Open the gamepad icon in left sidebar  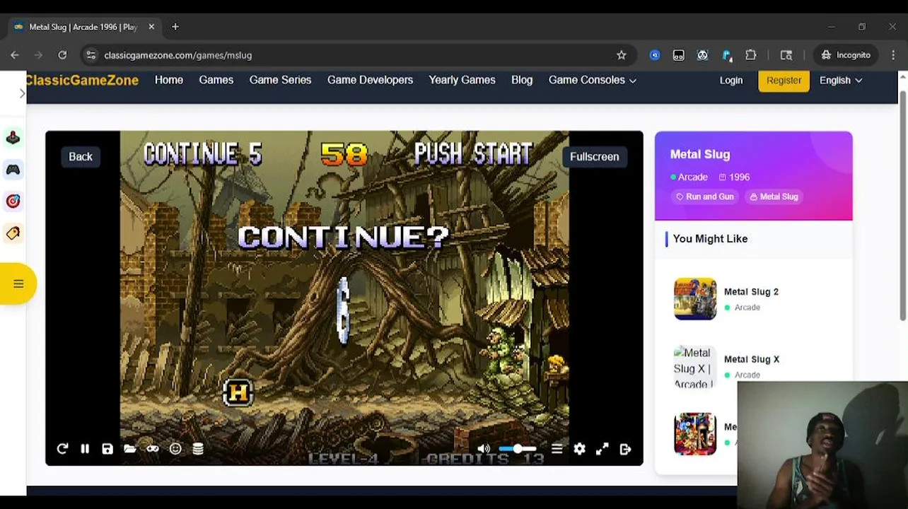coord(13,170)
